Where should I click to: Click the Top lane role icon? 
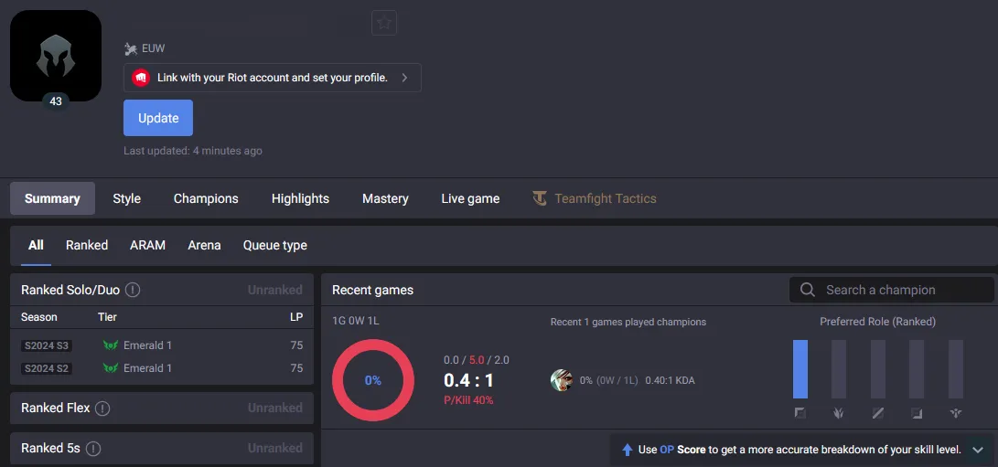coord(800,414)
